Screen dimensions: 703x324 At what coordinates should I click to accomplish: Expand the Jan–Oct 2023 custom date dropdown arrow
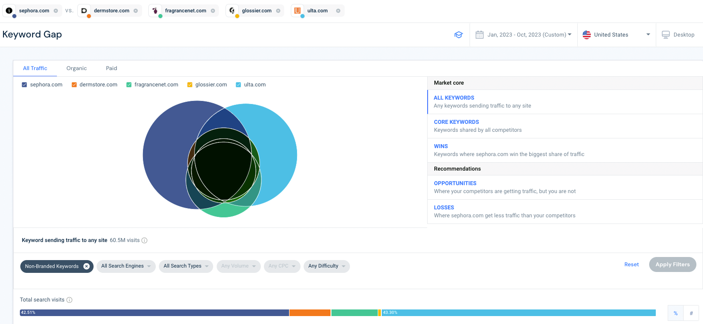click(569, 34)
